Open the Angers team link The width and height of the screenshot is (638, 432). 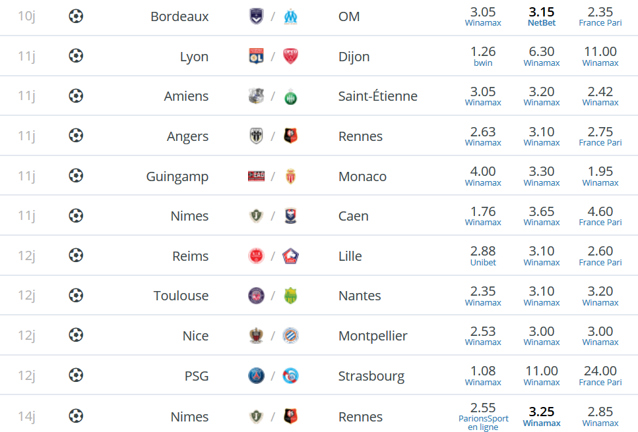click(187, 136)
